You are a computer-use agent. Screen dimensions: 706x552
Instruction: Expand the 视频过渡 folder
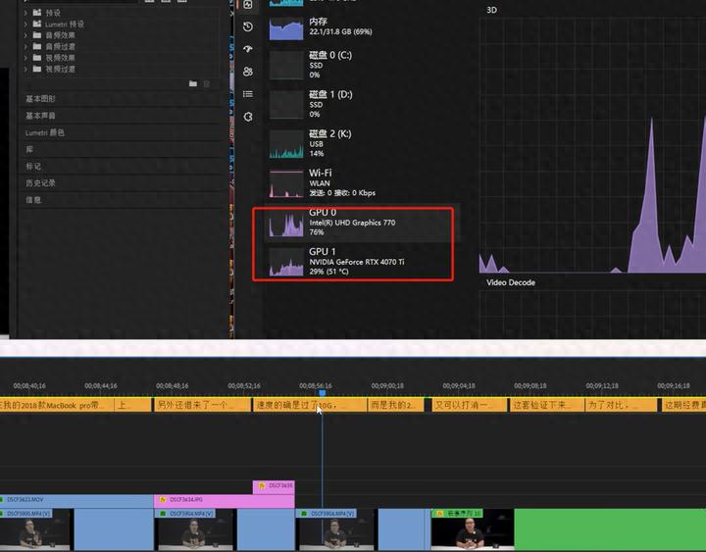coord(25,70)
